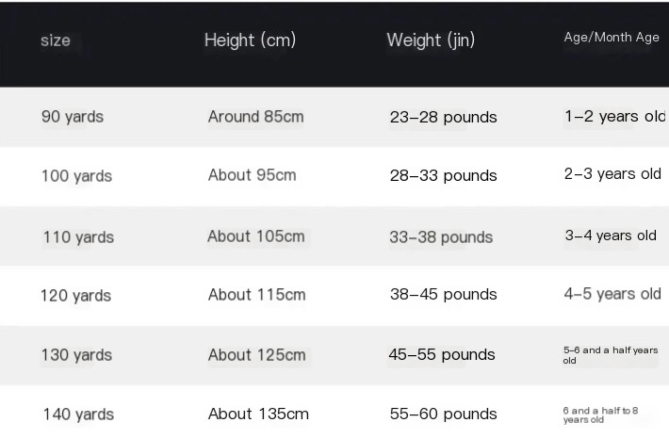Click the 'About 95cm' height value
The height and width of the screenshot is (439, 669).
[253, 175]
